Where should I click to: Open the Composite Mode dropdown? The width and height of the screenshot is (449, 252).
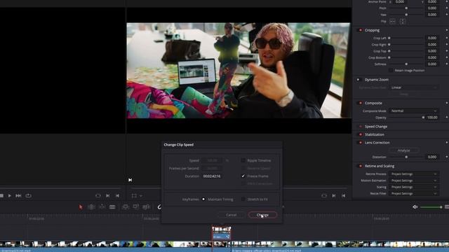click(413, 111)
